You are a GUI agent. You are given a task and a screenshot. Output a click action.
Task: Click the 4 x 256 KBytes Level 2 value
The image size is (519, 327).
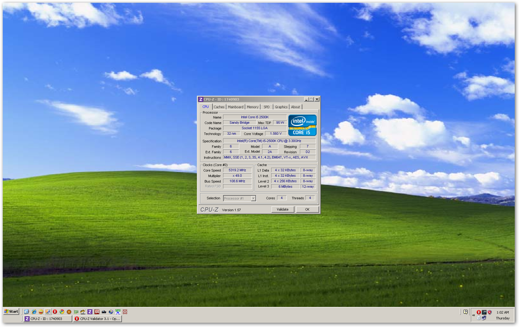tap(285, 181)
